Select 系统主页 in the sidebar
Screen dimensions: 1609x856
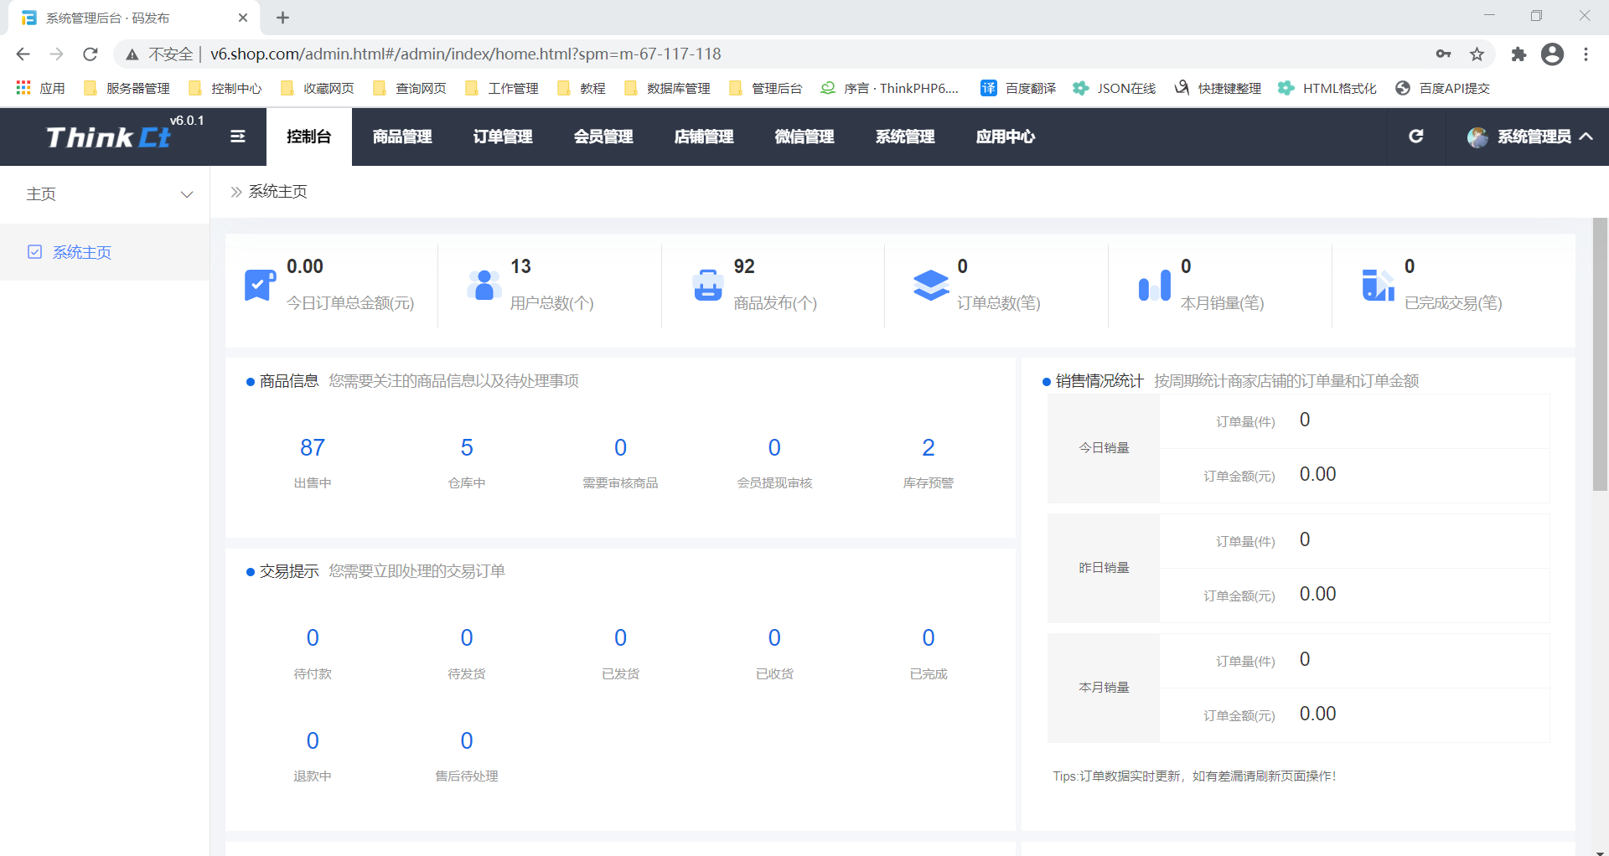point(81,252)
